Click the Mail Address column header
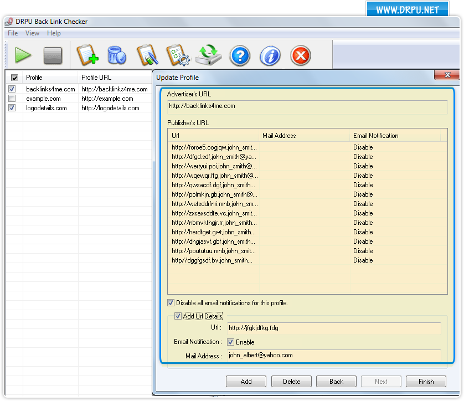 click(x=305, y=136)
